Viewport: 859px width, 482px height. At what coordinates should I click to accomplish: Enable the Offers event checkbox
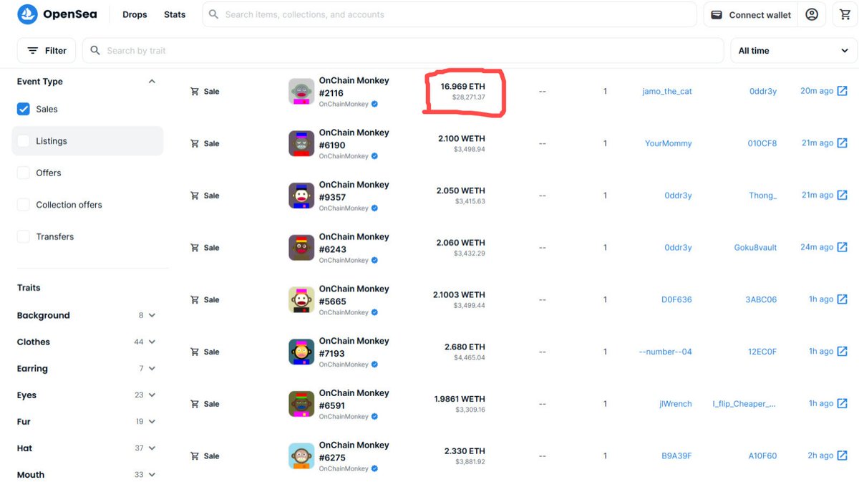point(24,173)
